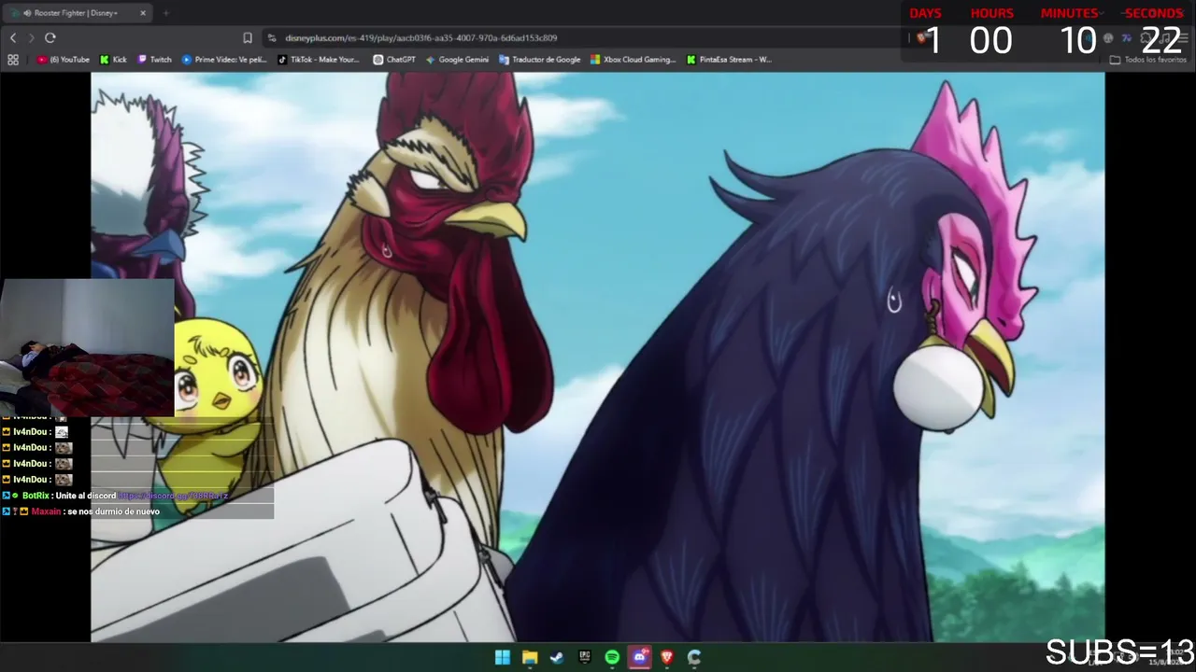Open the Kick bookmark
Screen dimensions: 1196x672
[x=113, y=60]
